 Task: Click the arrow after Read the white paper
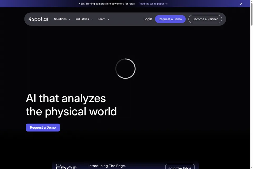166,4
